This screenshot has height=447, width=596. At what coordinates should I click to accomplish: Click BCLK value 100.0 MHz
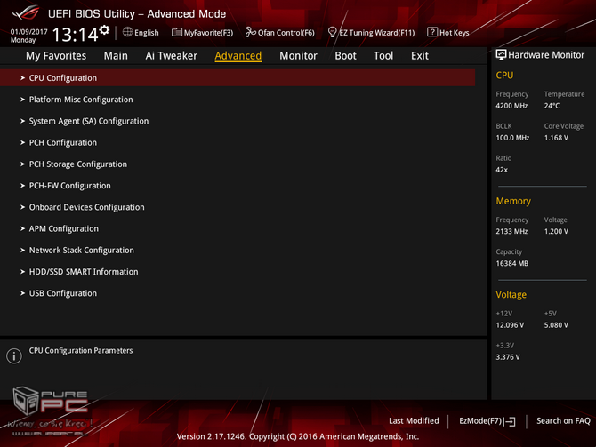pos(512,138)
